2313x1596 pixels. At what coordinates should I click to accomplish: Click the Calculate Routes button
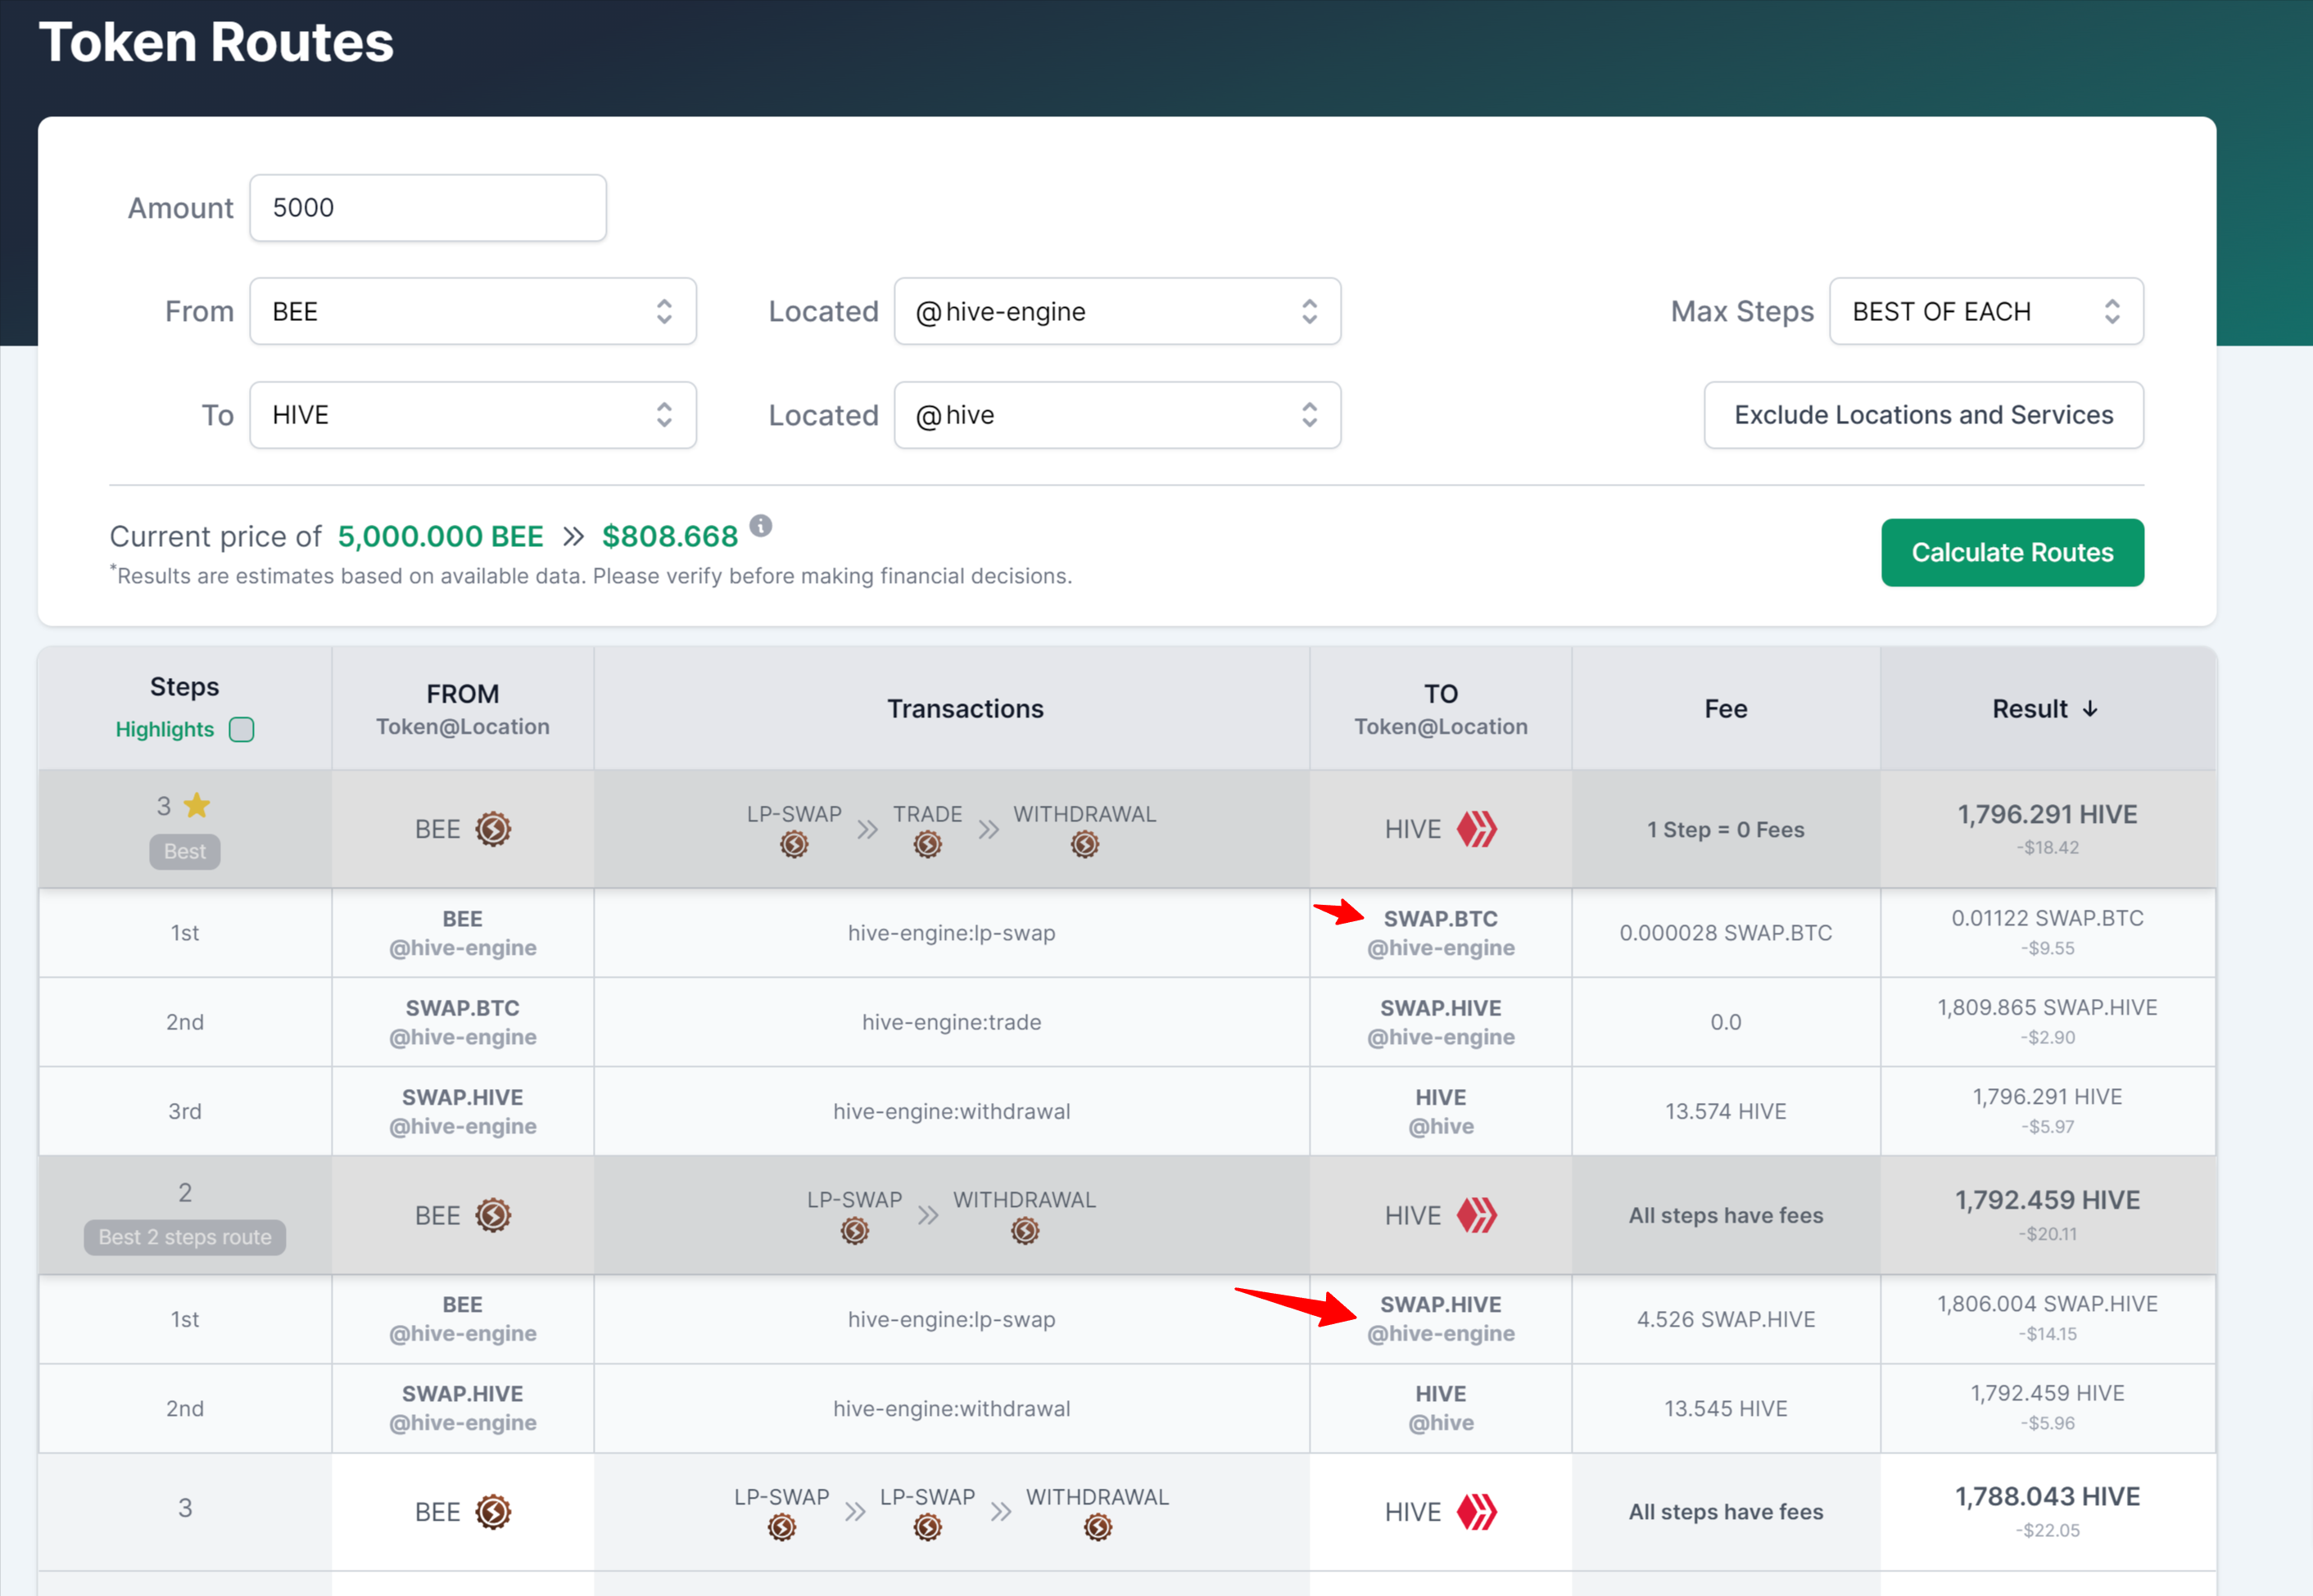(x=2012, y=552)
